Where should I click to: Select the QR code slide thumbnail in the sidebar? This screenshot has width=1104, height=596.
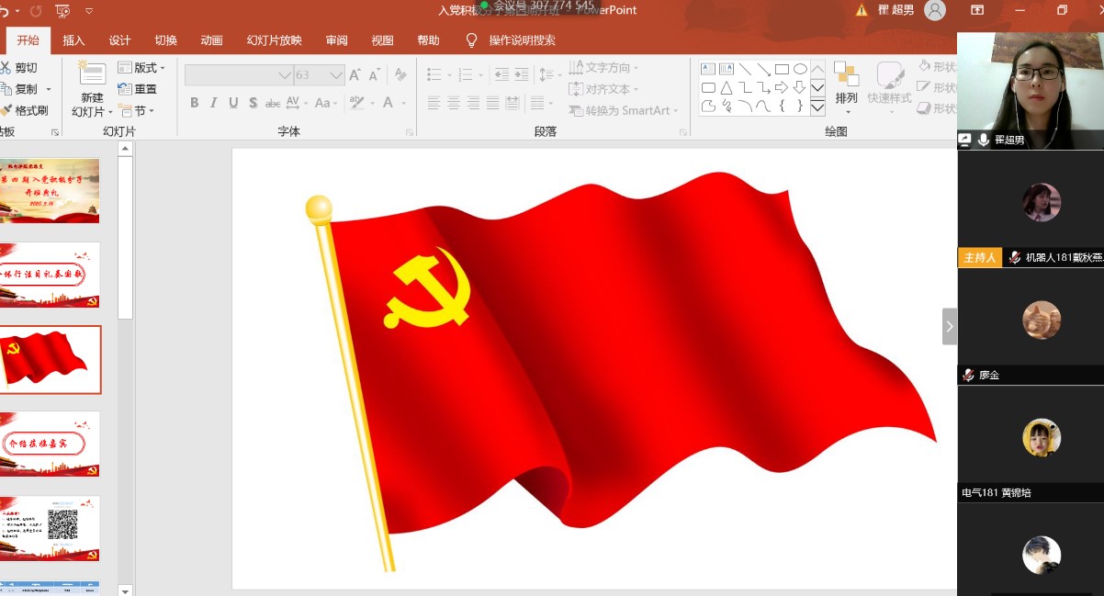click(51, 528)
